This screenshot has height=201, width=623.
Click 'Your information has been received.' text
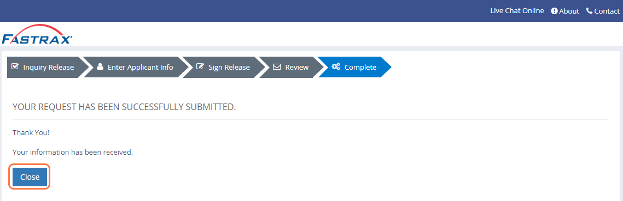[73, 152]
